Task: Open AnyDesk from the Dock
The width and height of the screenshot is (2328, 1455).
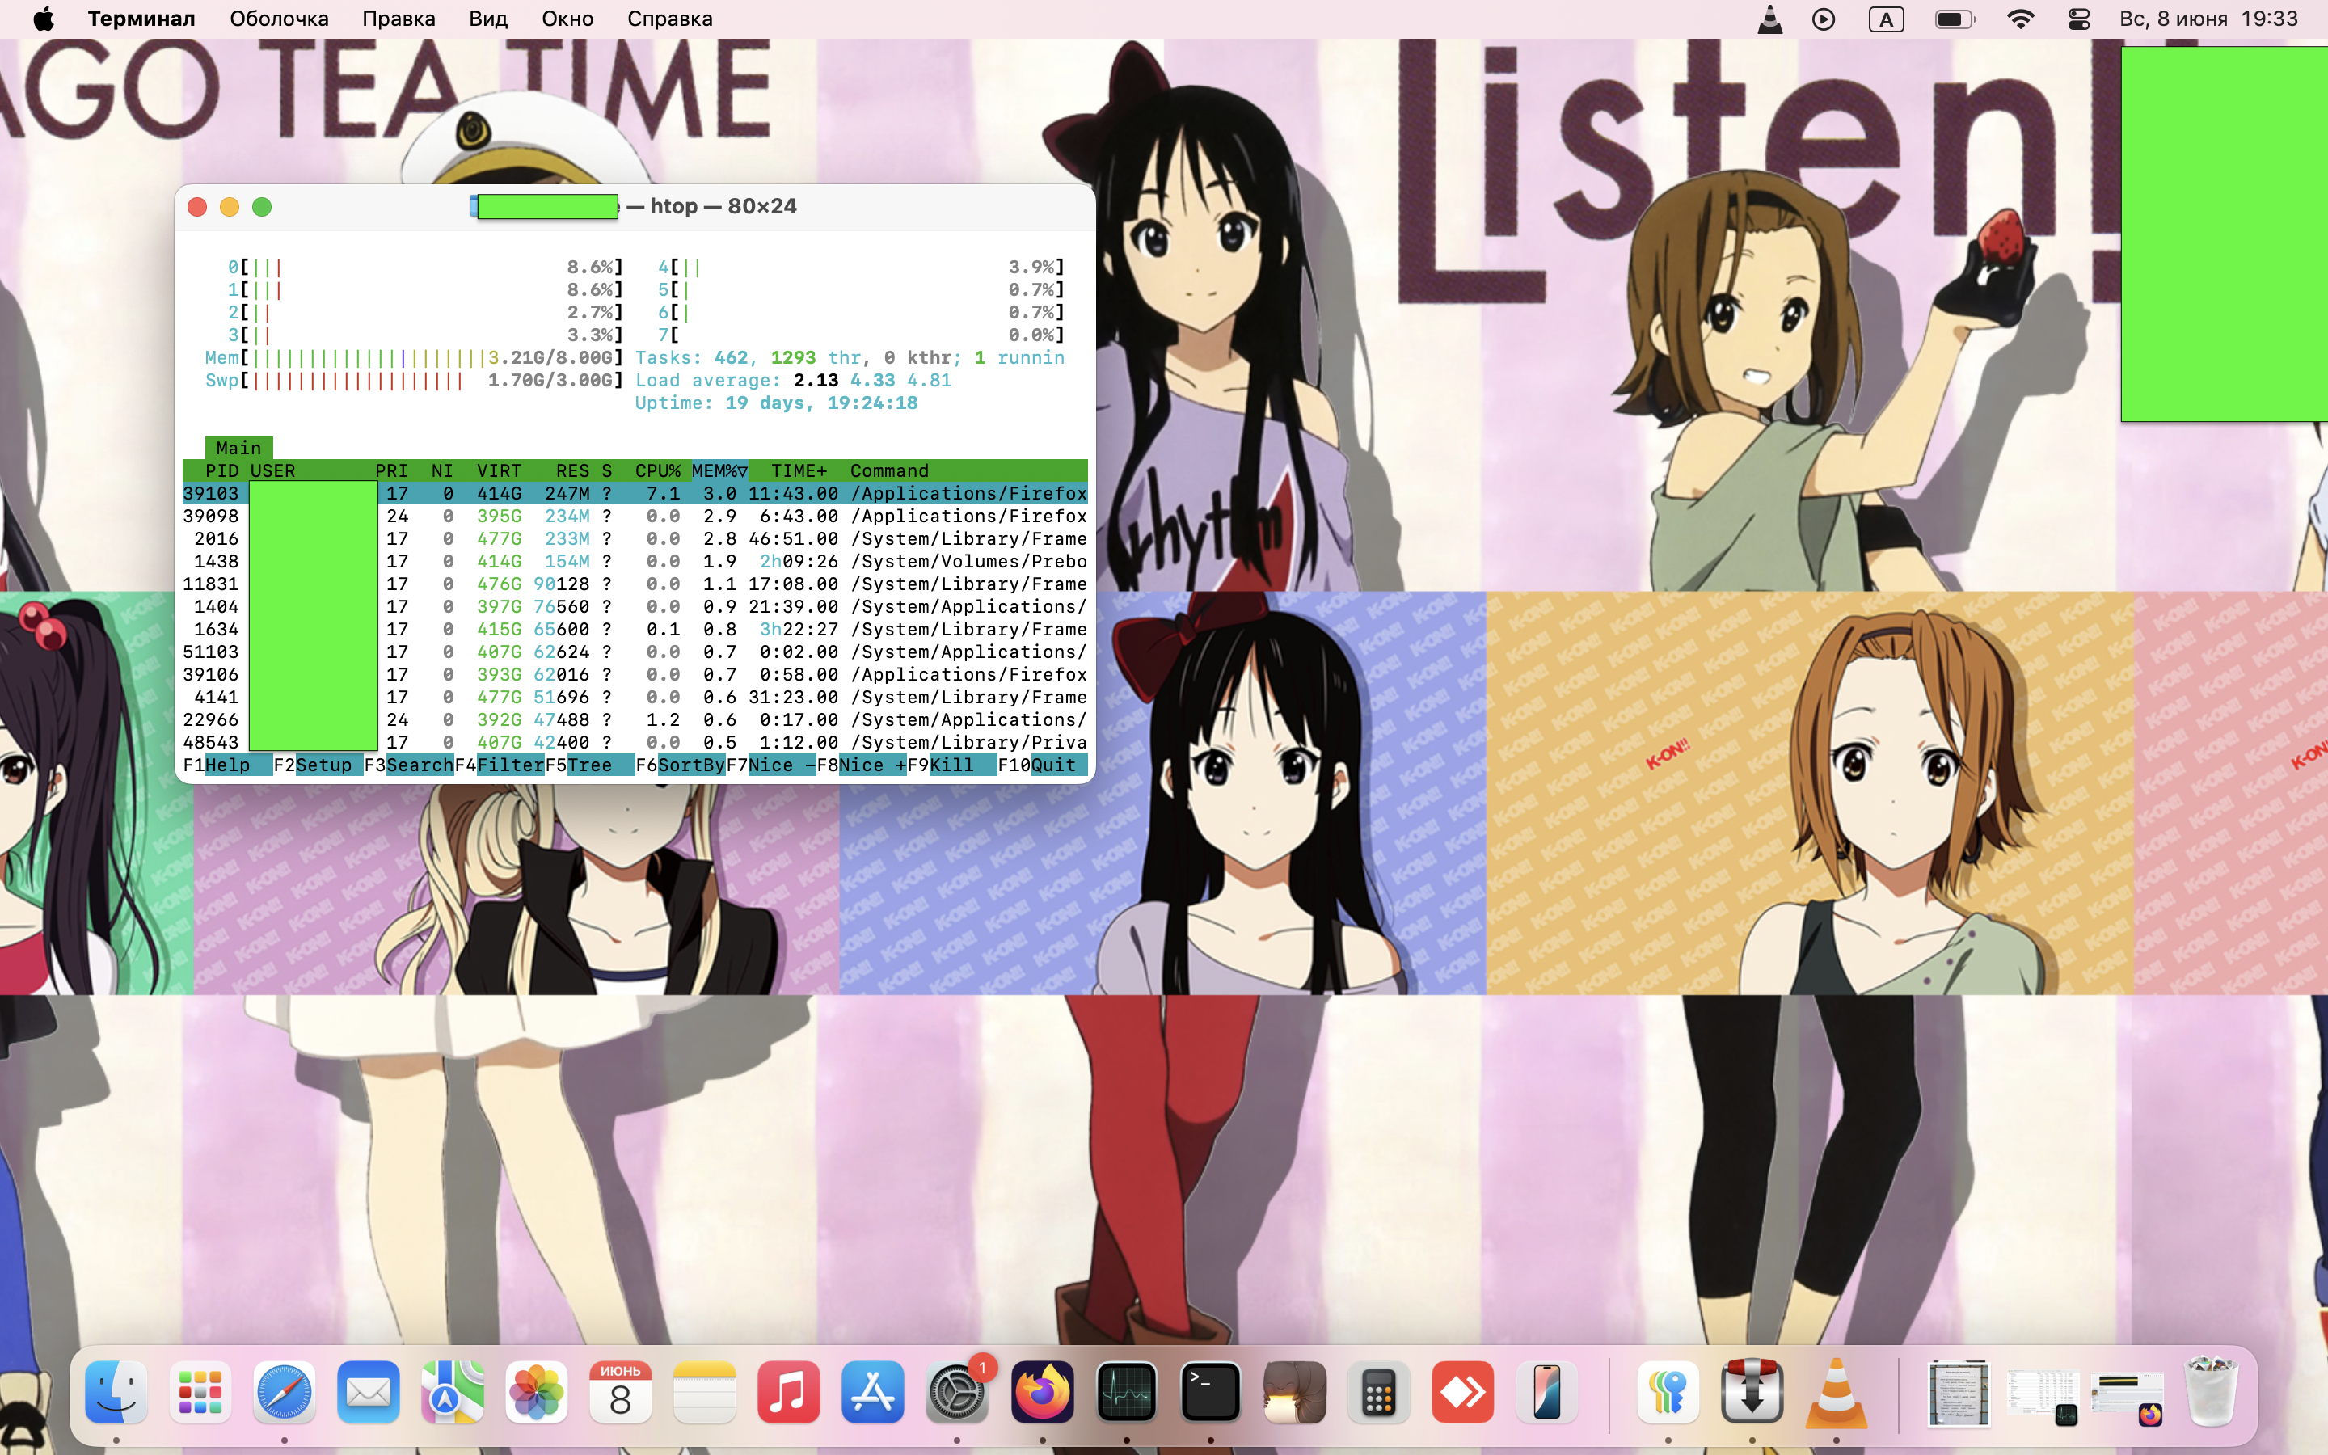Action: tap(1462, 1391)
